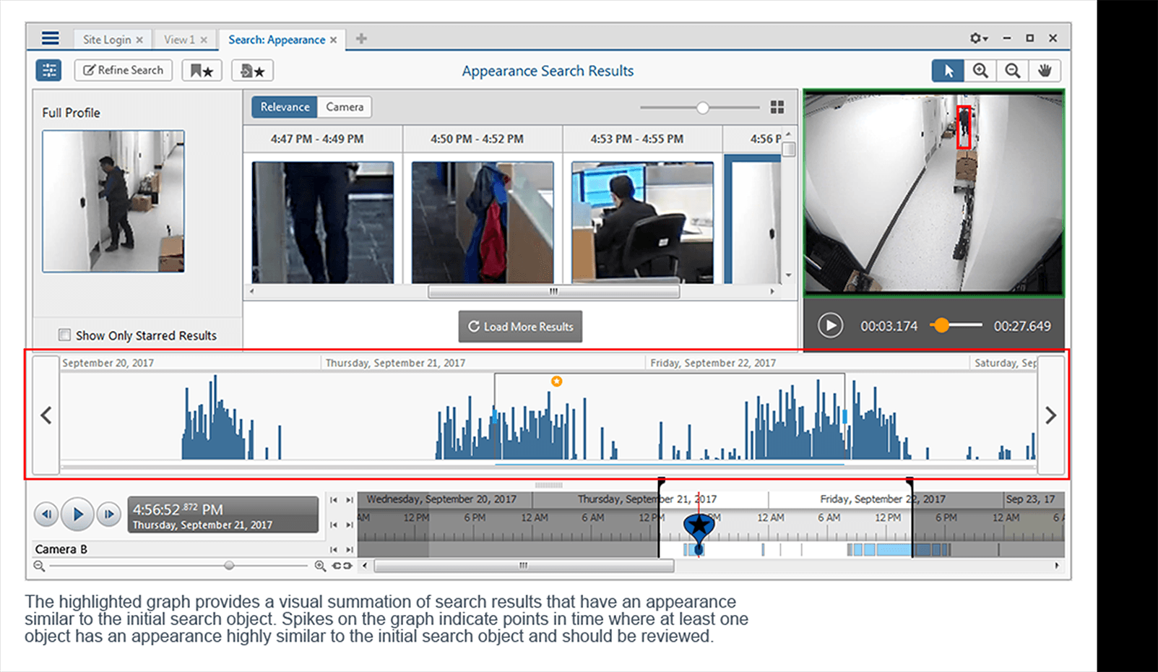
Task: Click the timeline scrollbar right arrow
Action: (1057, 566)
